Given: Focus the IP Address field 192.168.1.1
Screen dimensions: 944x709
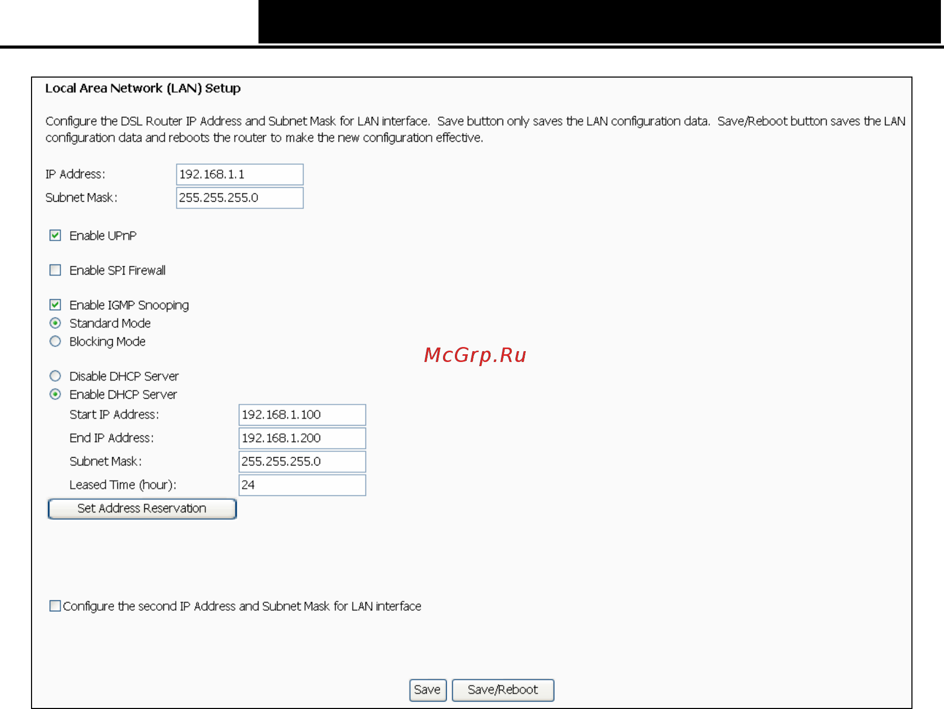Looking at the screenshot, I should 240,174.
